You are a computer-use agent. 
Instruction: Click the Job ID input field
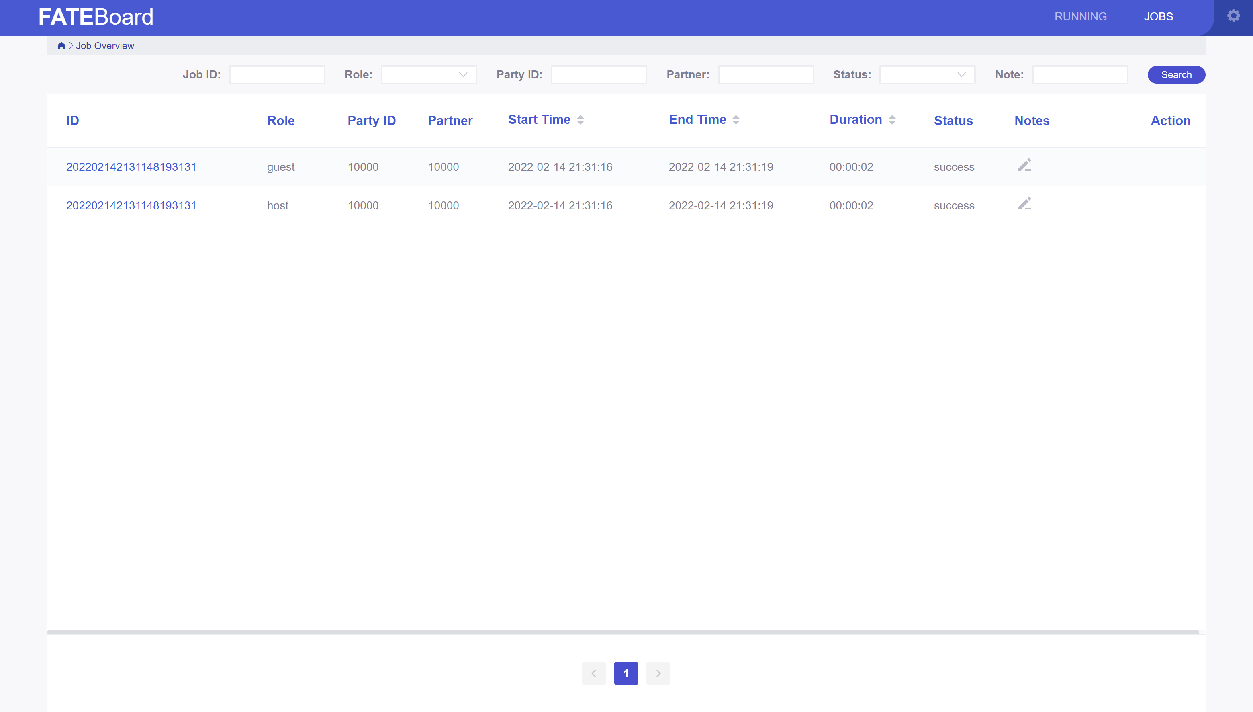tap(277, 75)
